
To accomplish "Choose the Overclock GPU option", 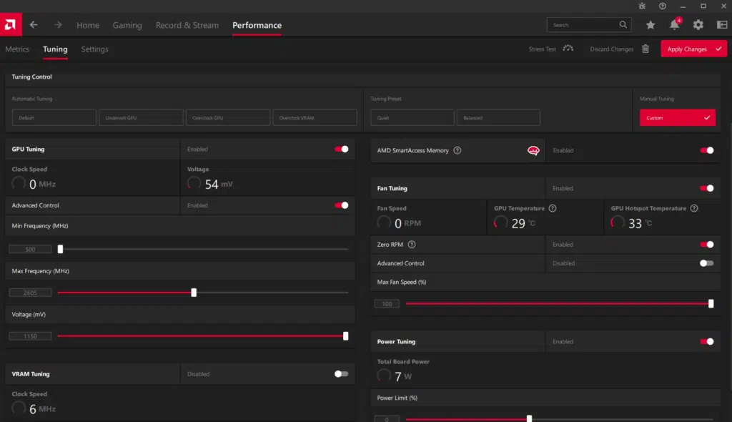I will click(228, 118).
